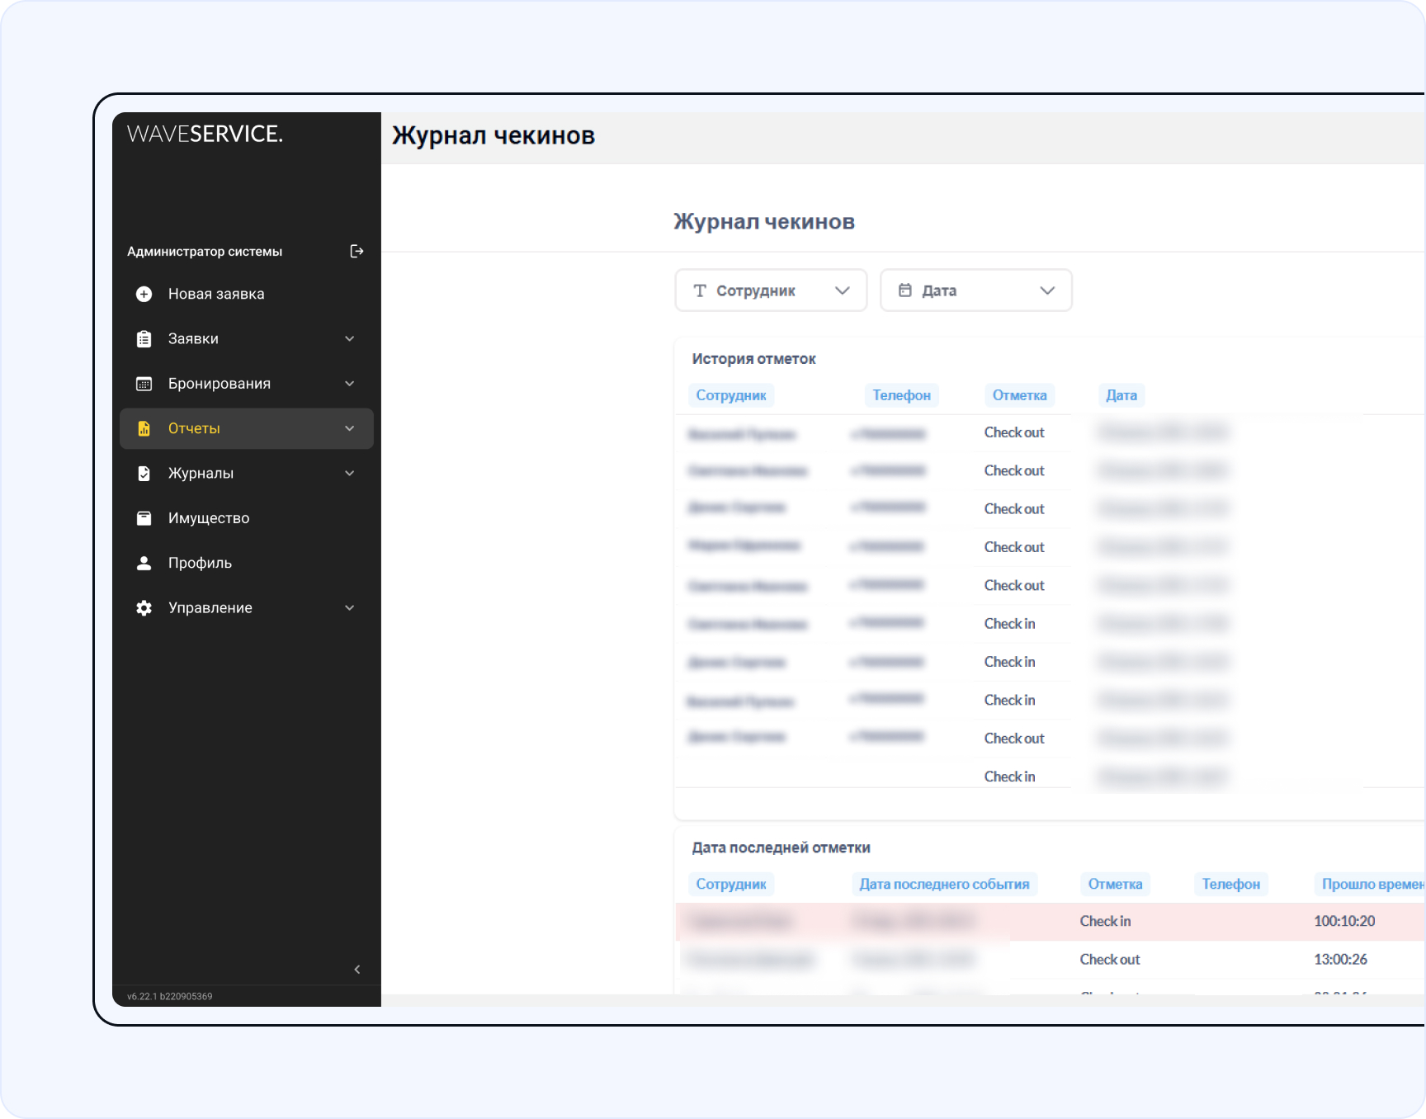The height and width of the screenshot is (1119, 1426).
Task: Expand the Заявки submenu chevron
Action: [x=349, y=339]
